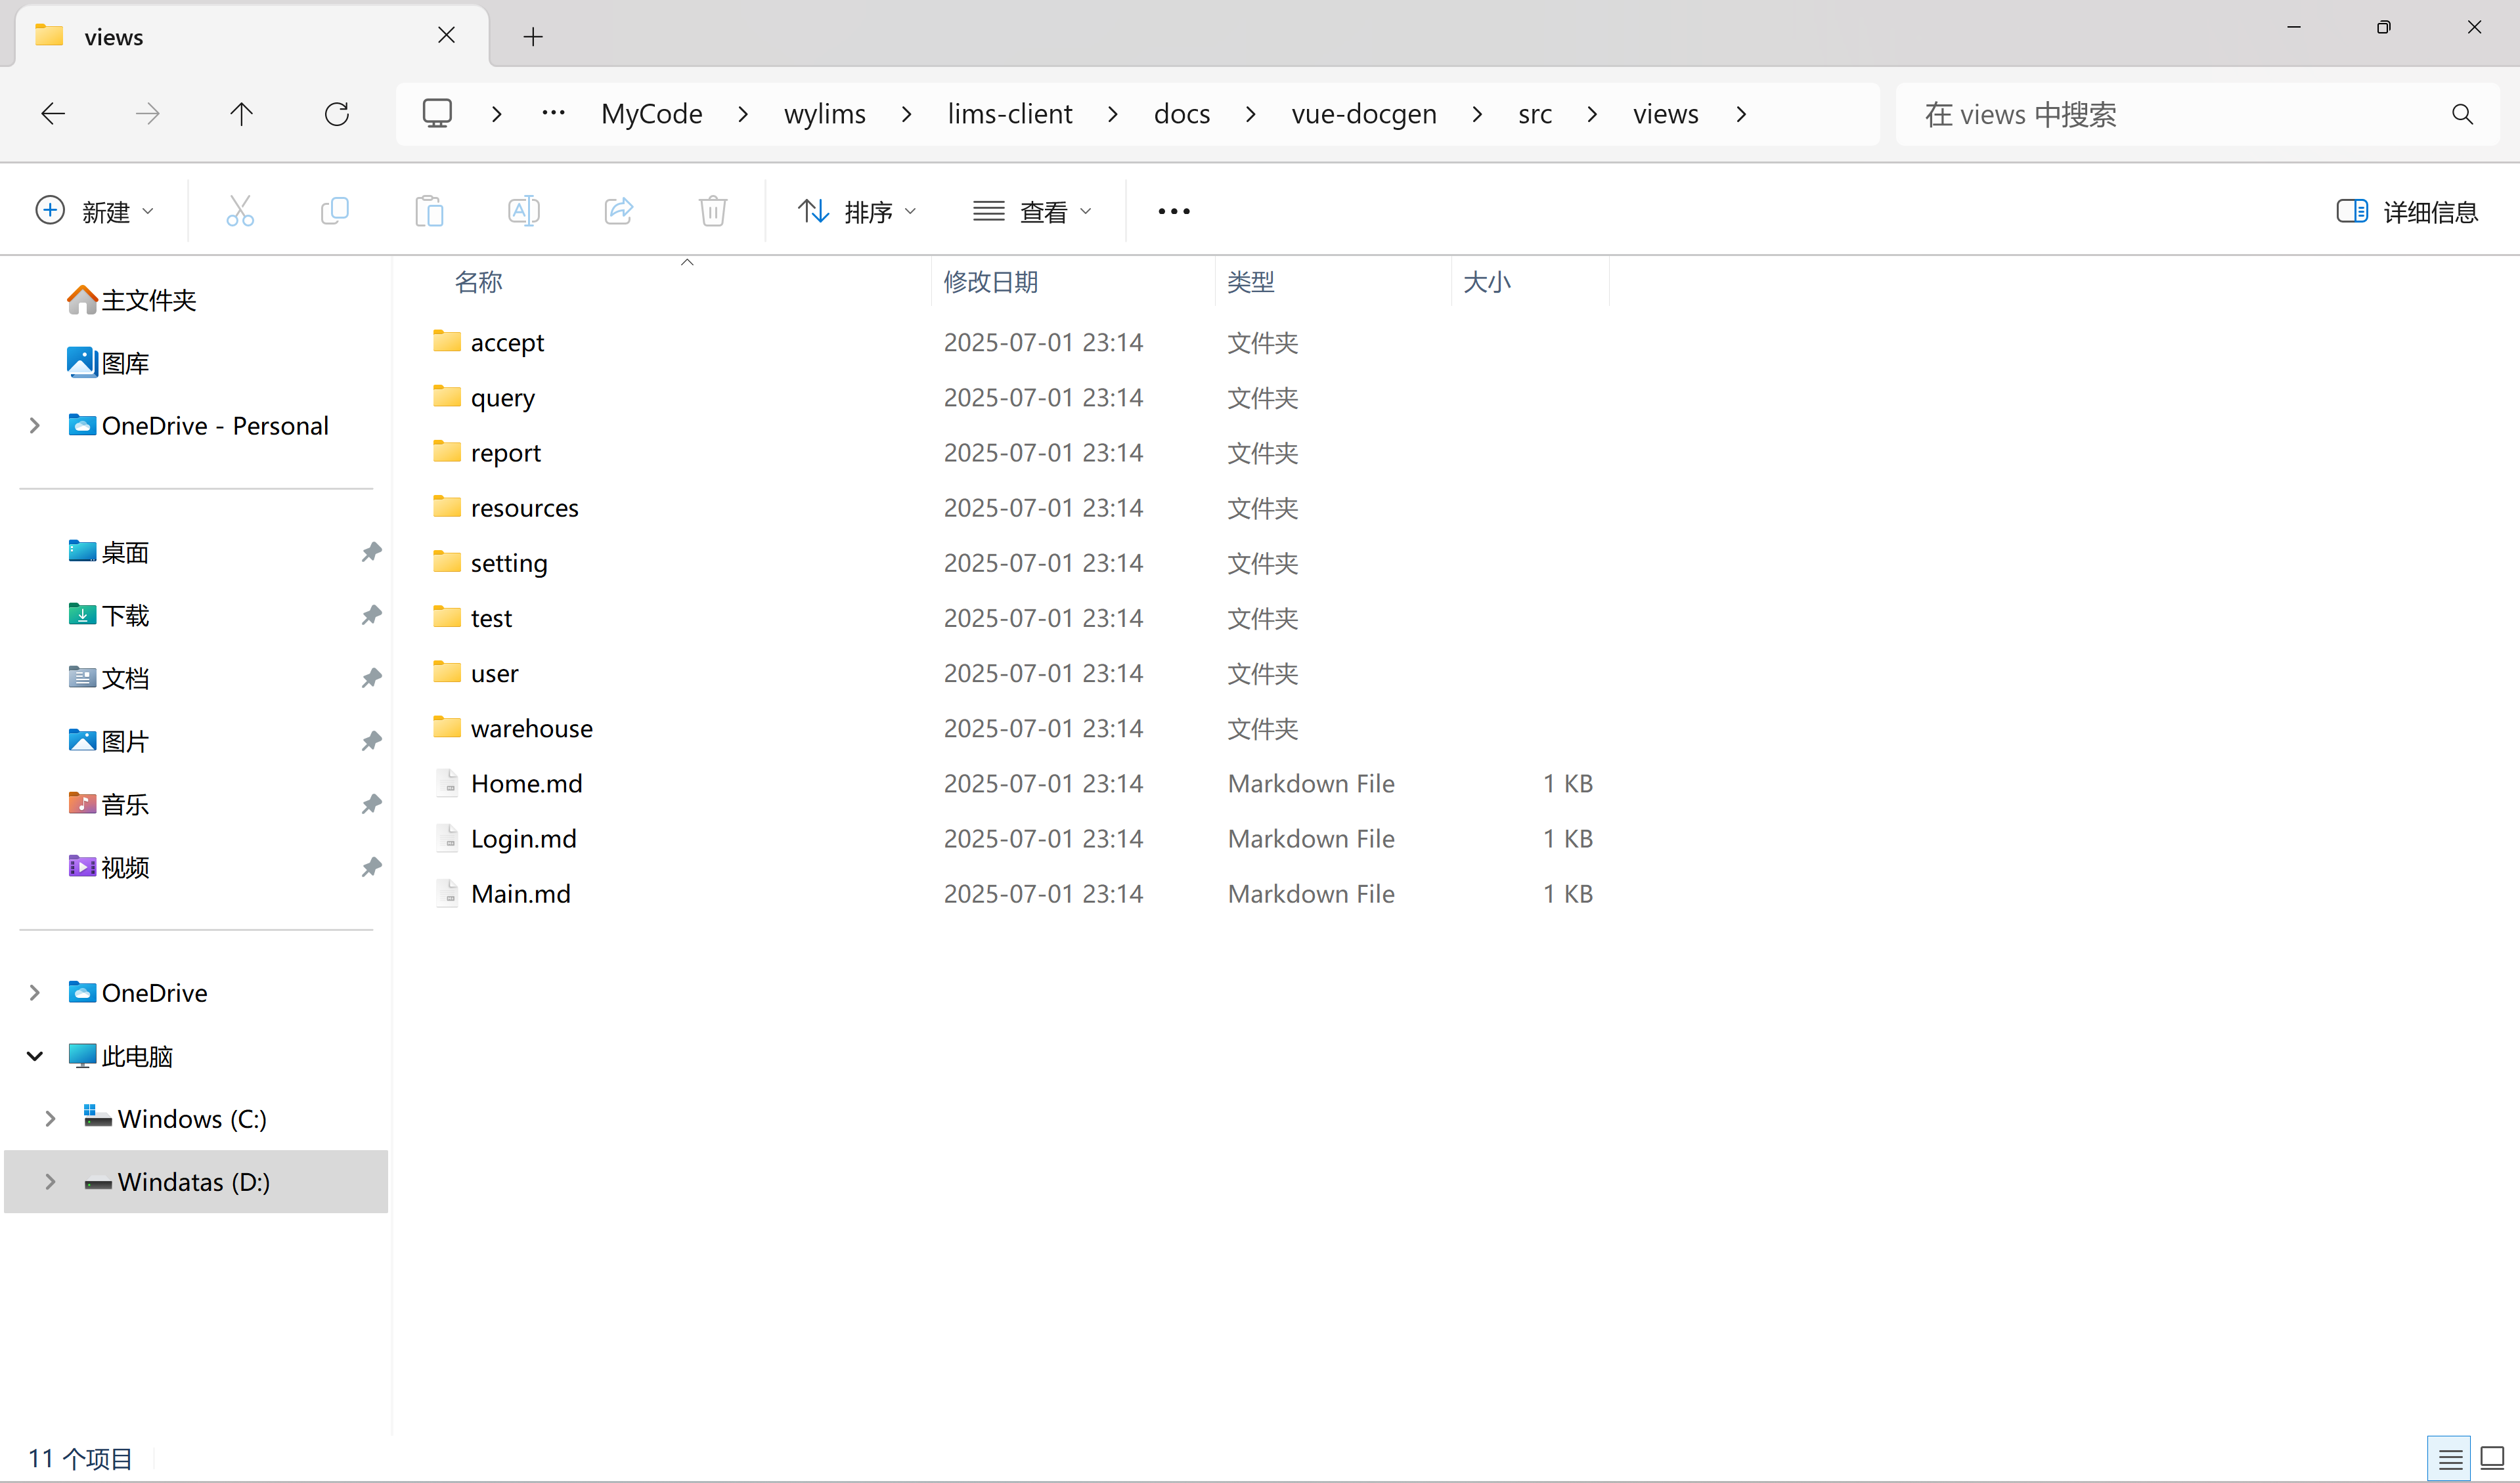Unpin 下载 from quick access

(371, 616)
